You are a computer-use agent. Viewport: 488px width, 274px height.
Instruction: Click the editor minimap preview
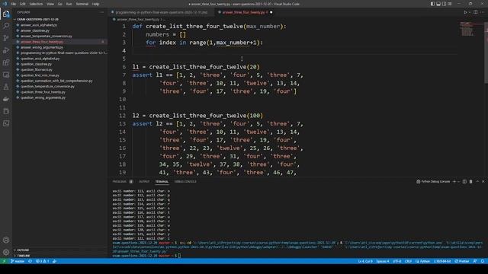[x=467, y=29]
